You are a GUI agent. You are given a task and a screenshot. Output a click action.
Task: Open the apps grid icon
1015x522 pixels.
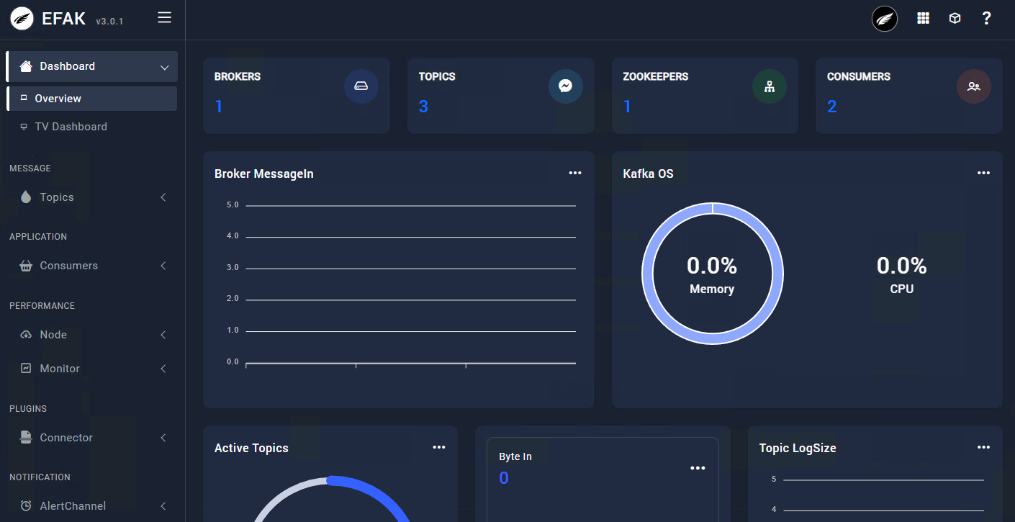click(x=923, y=19)
